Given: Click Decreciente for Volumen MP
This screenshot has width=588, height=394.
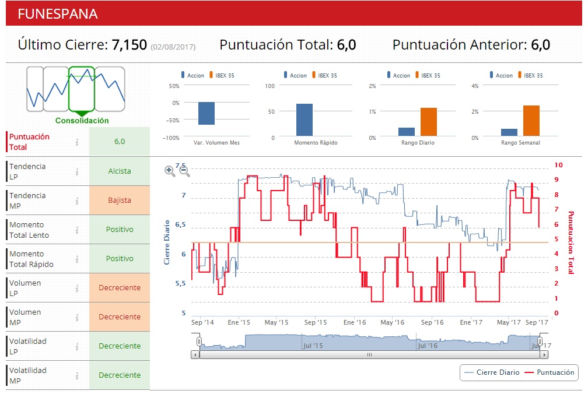Looking at the screenshot, I should [x=120, y=317].
